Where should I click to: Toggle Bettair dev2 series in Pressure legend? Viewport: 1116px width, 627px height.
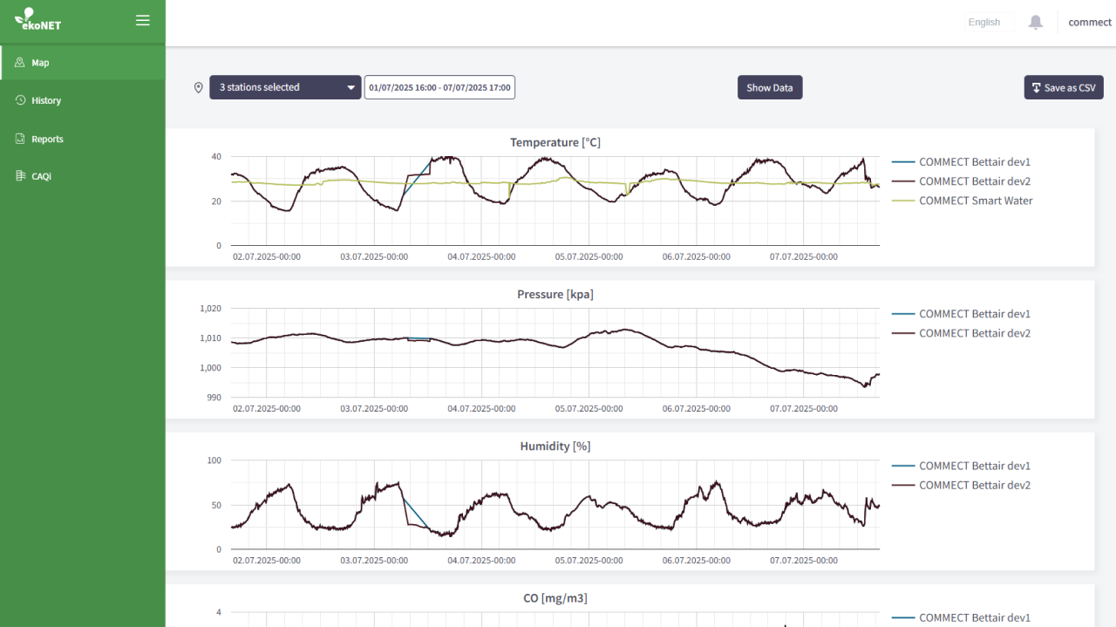pyautogui.click(x=962, y=333)
